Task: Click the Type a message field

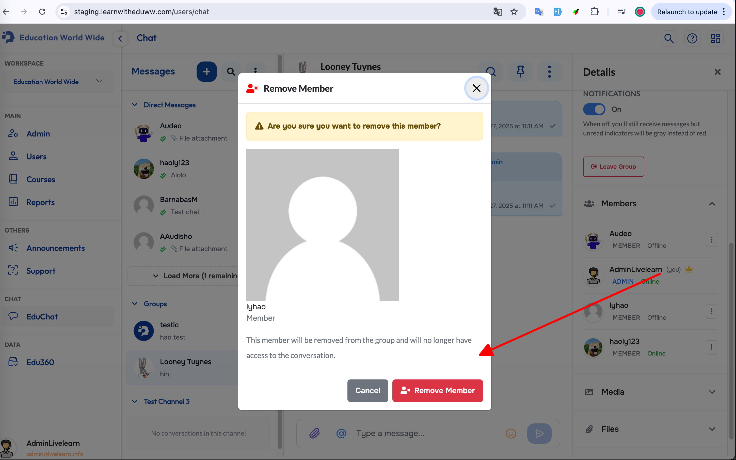Action: coord(426,433)
